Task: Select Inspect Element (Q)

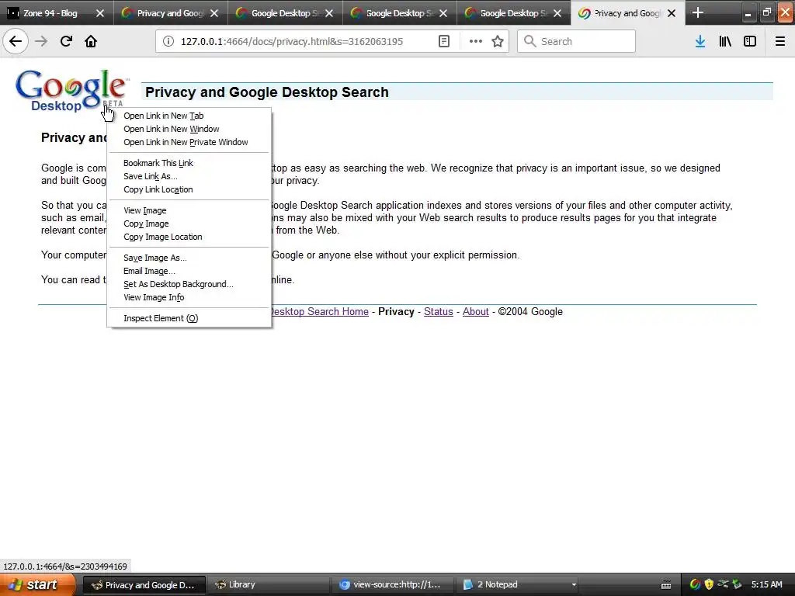Action: point(188,317)
